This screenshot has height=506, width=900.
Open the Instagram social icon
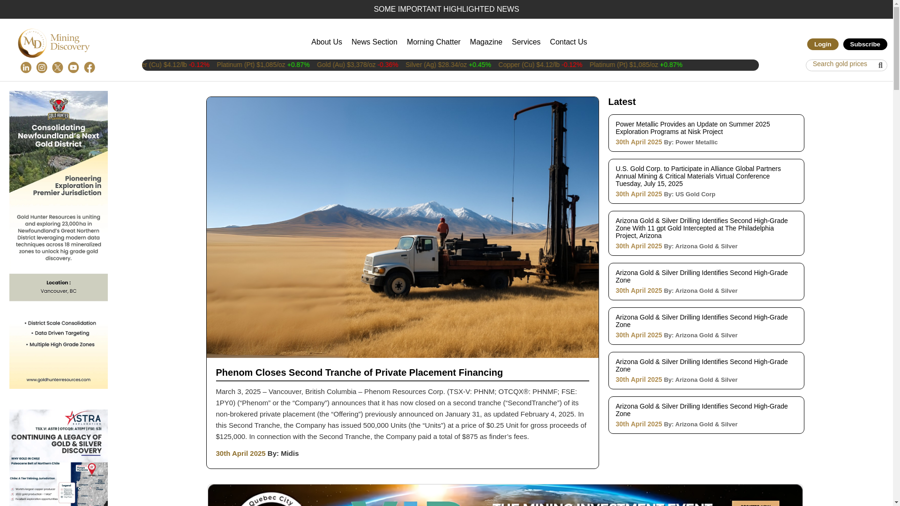point(42,67)
